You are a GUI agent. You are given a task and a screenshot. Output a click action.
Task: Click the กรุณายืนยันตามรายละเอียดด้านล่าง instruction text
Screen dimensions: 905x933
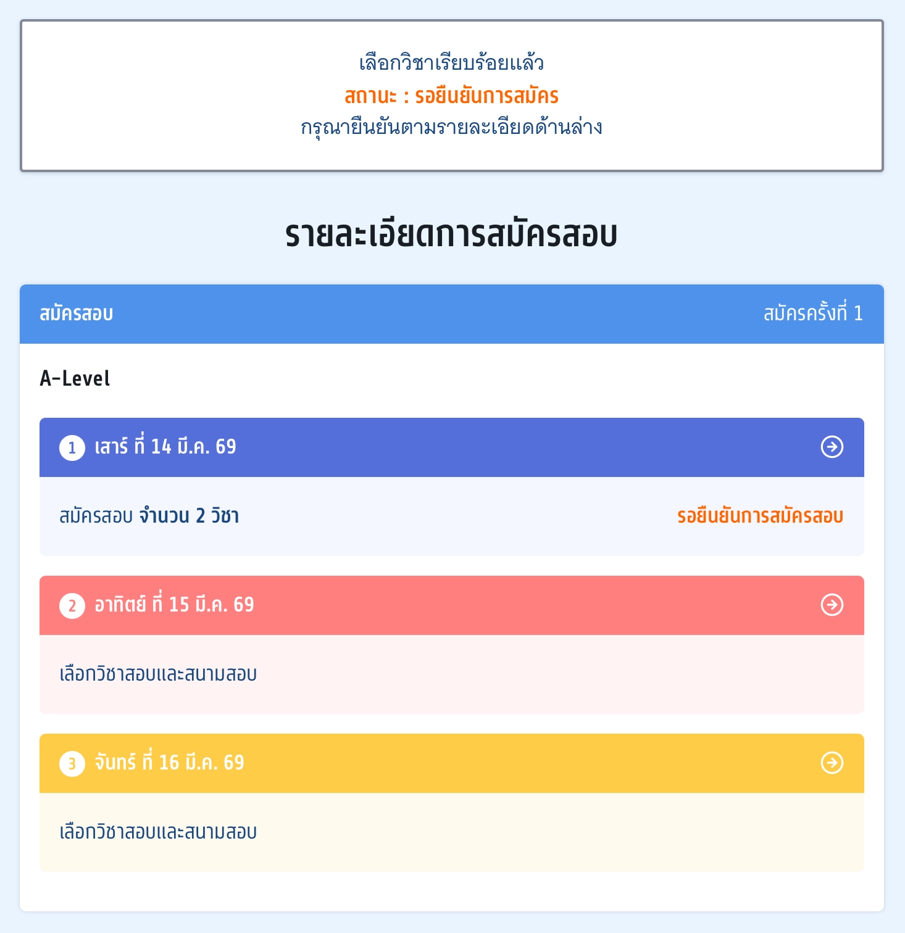452,127
